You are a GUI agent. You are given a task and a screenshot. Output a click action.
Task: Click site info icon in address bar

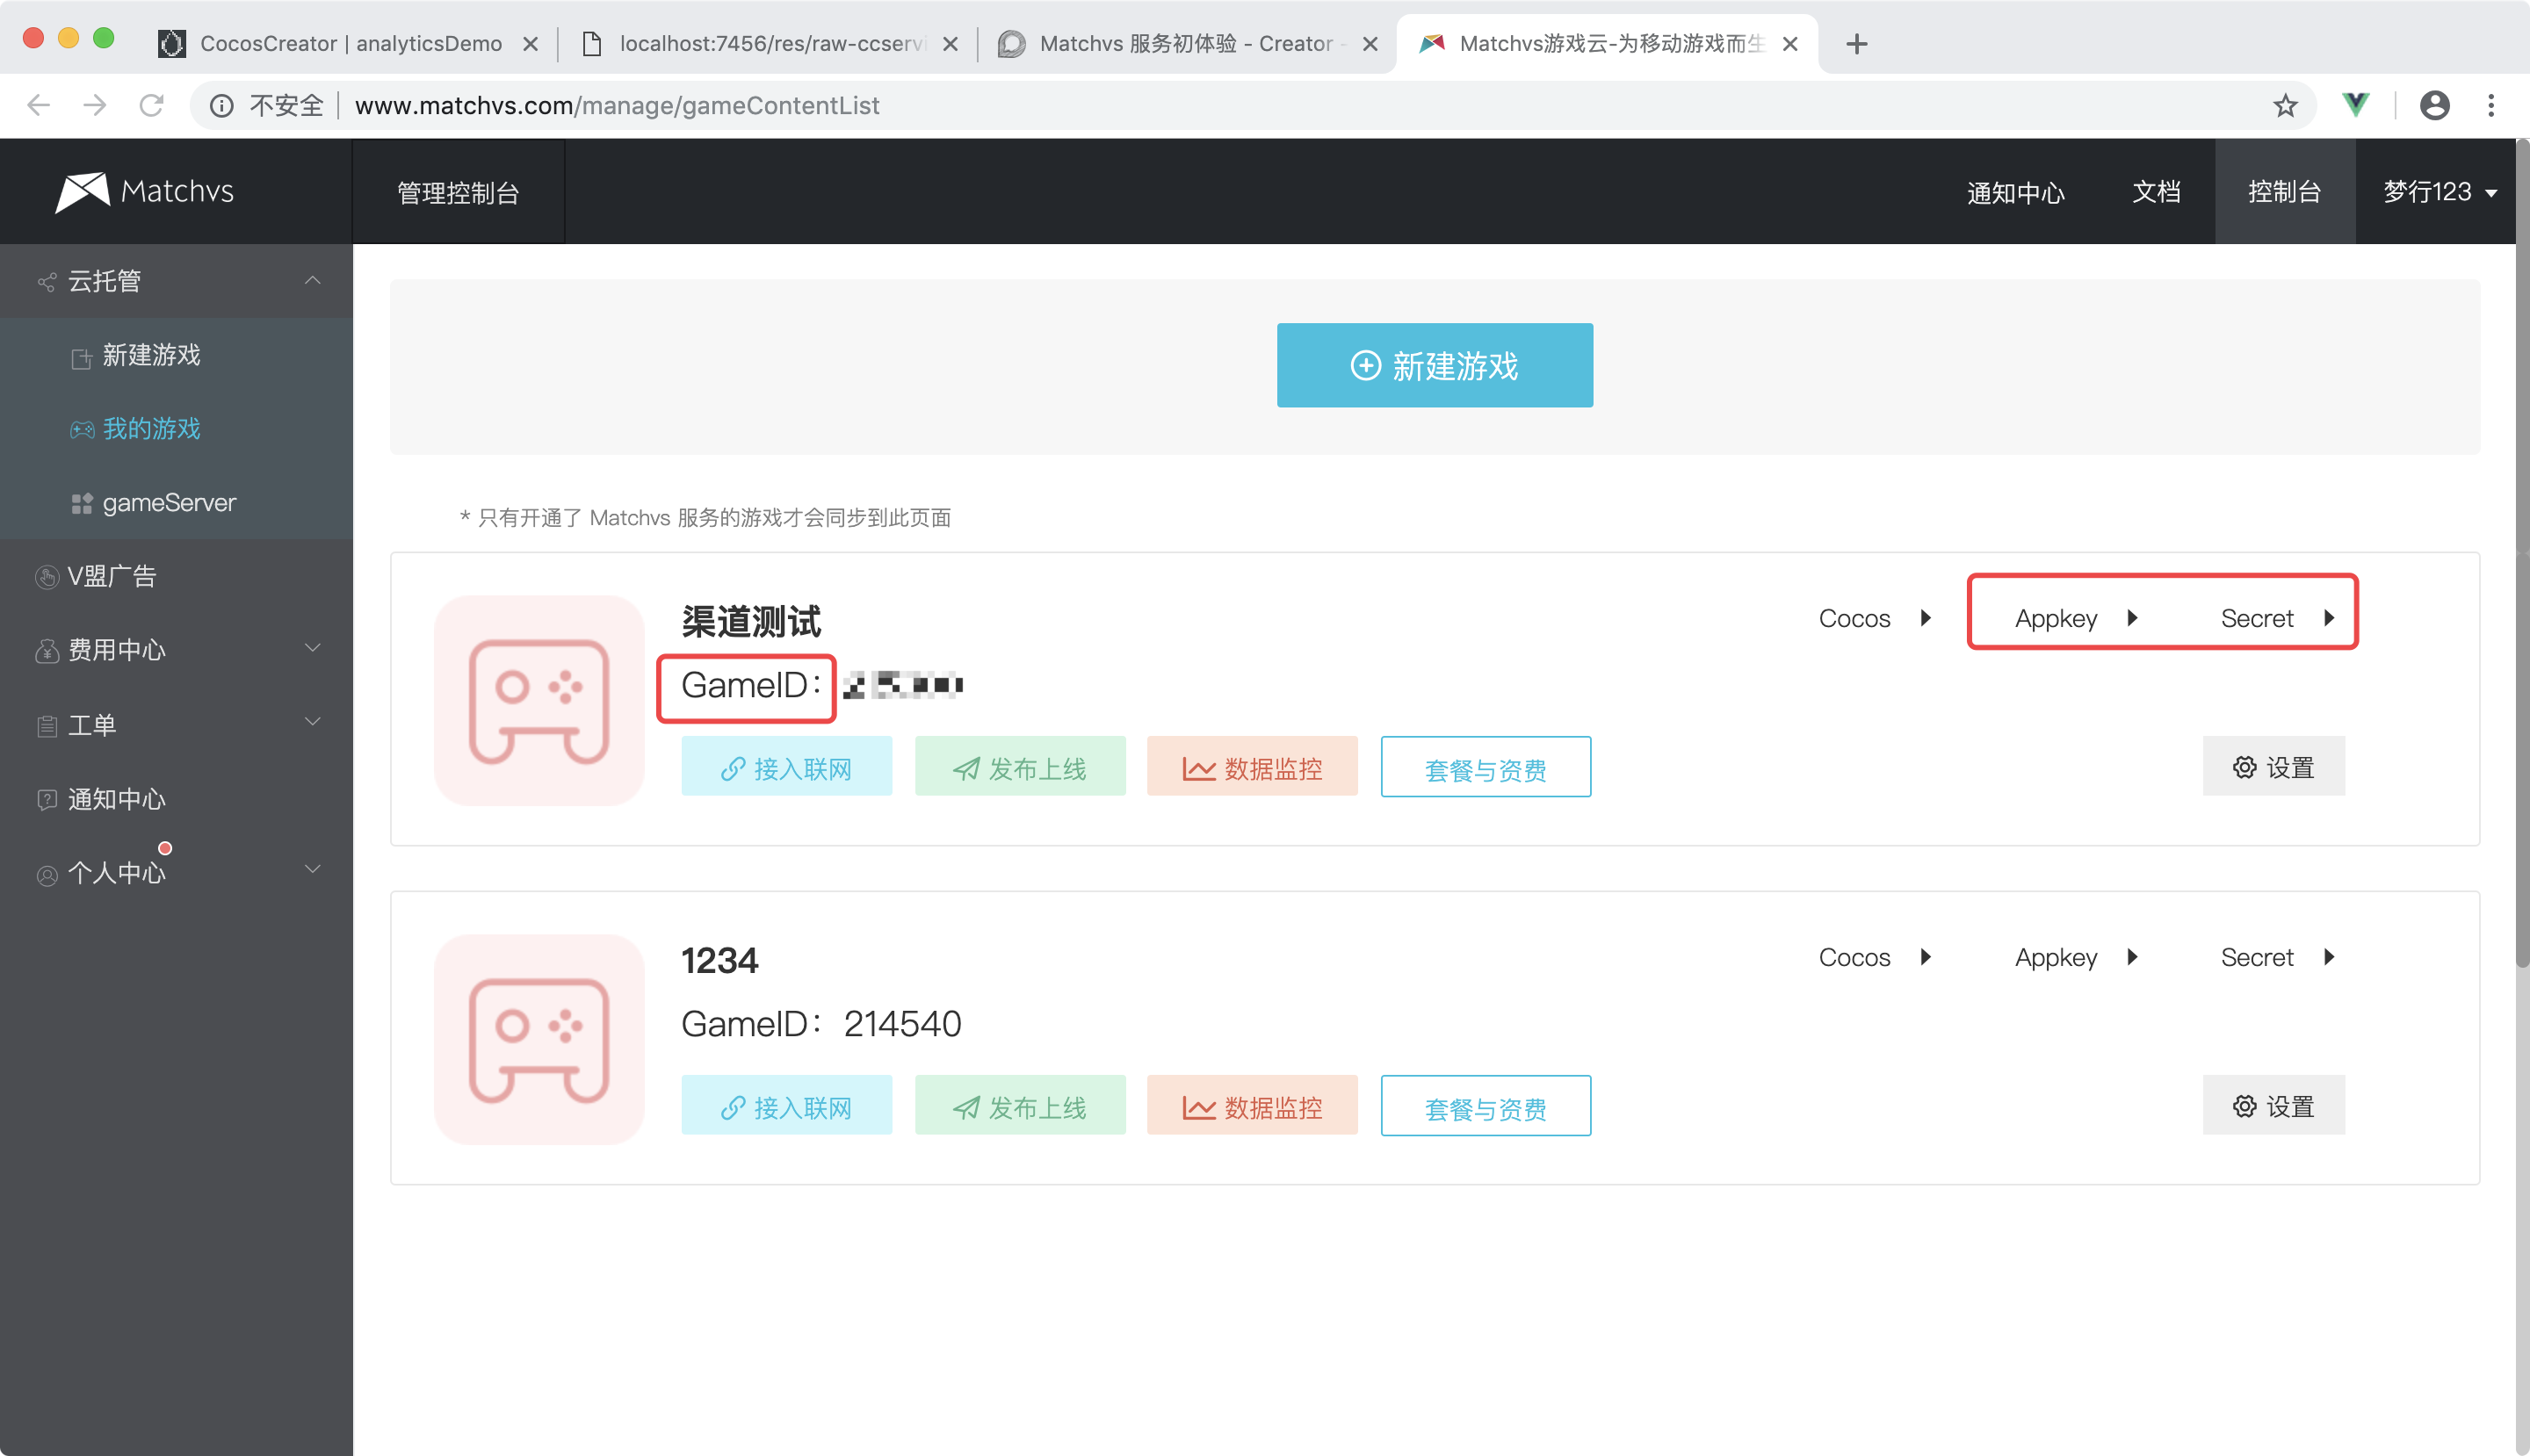[x=222, y=105]
